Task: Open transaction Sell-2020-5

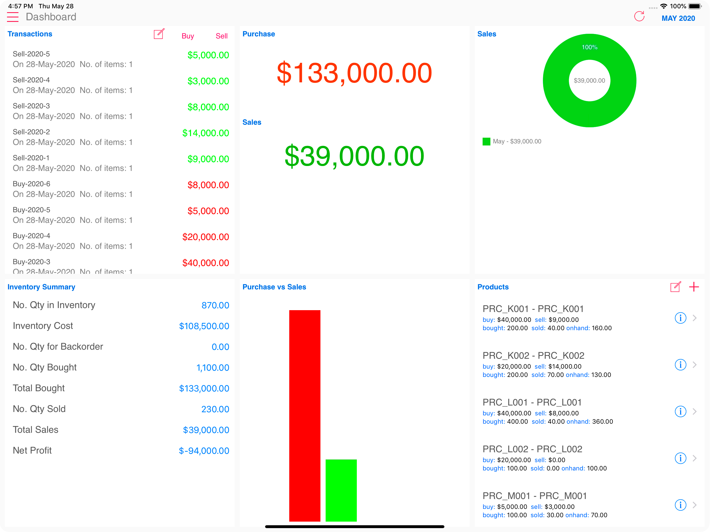Action: (120, 59)
